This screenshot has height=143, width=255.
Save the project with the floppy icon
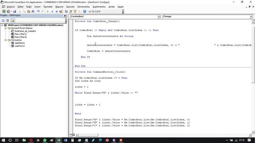(14, 12)
